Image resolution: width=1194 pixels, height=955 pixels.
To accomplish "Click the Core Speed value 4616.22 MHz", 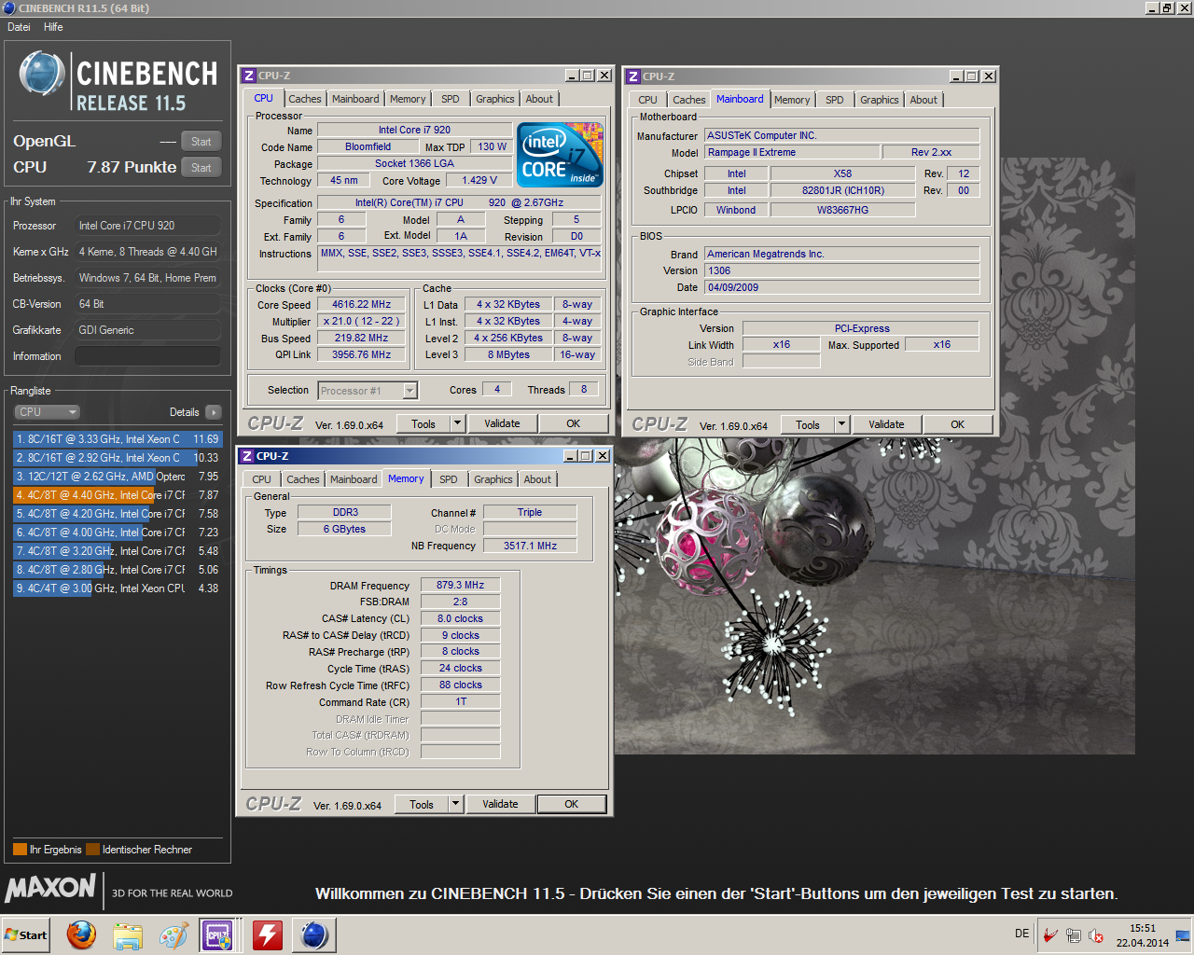I will point(361,304).
